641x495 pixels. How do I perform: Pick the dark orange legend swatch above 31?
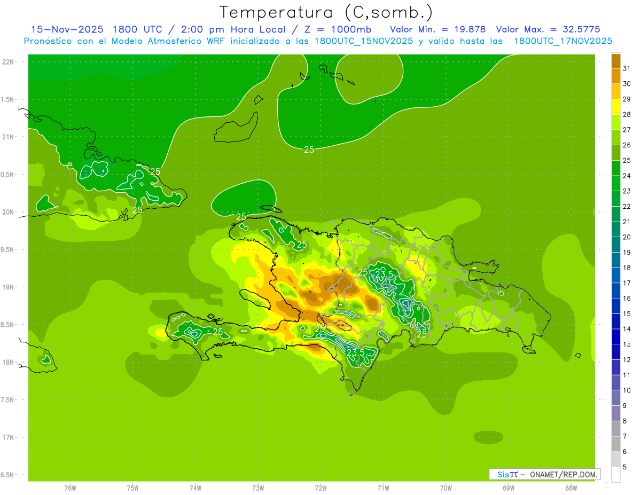616,61
